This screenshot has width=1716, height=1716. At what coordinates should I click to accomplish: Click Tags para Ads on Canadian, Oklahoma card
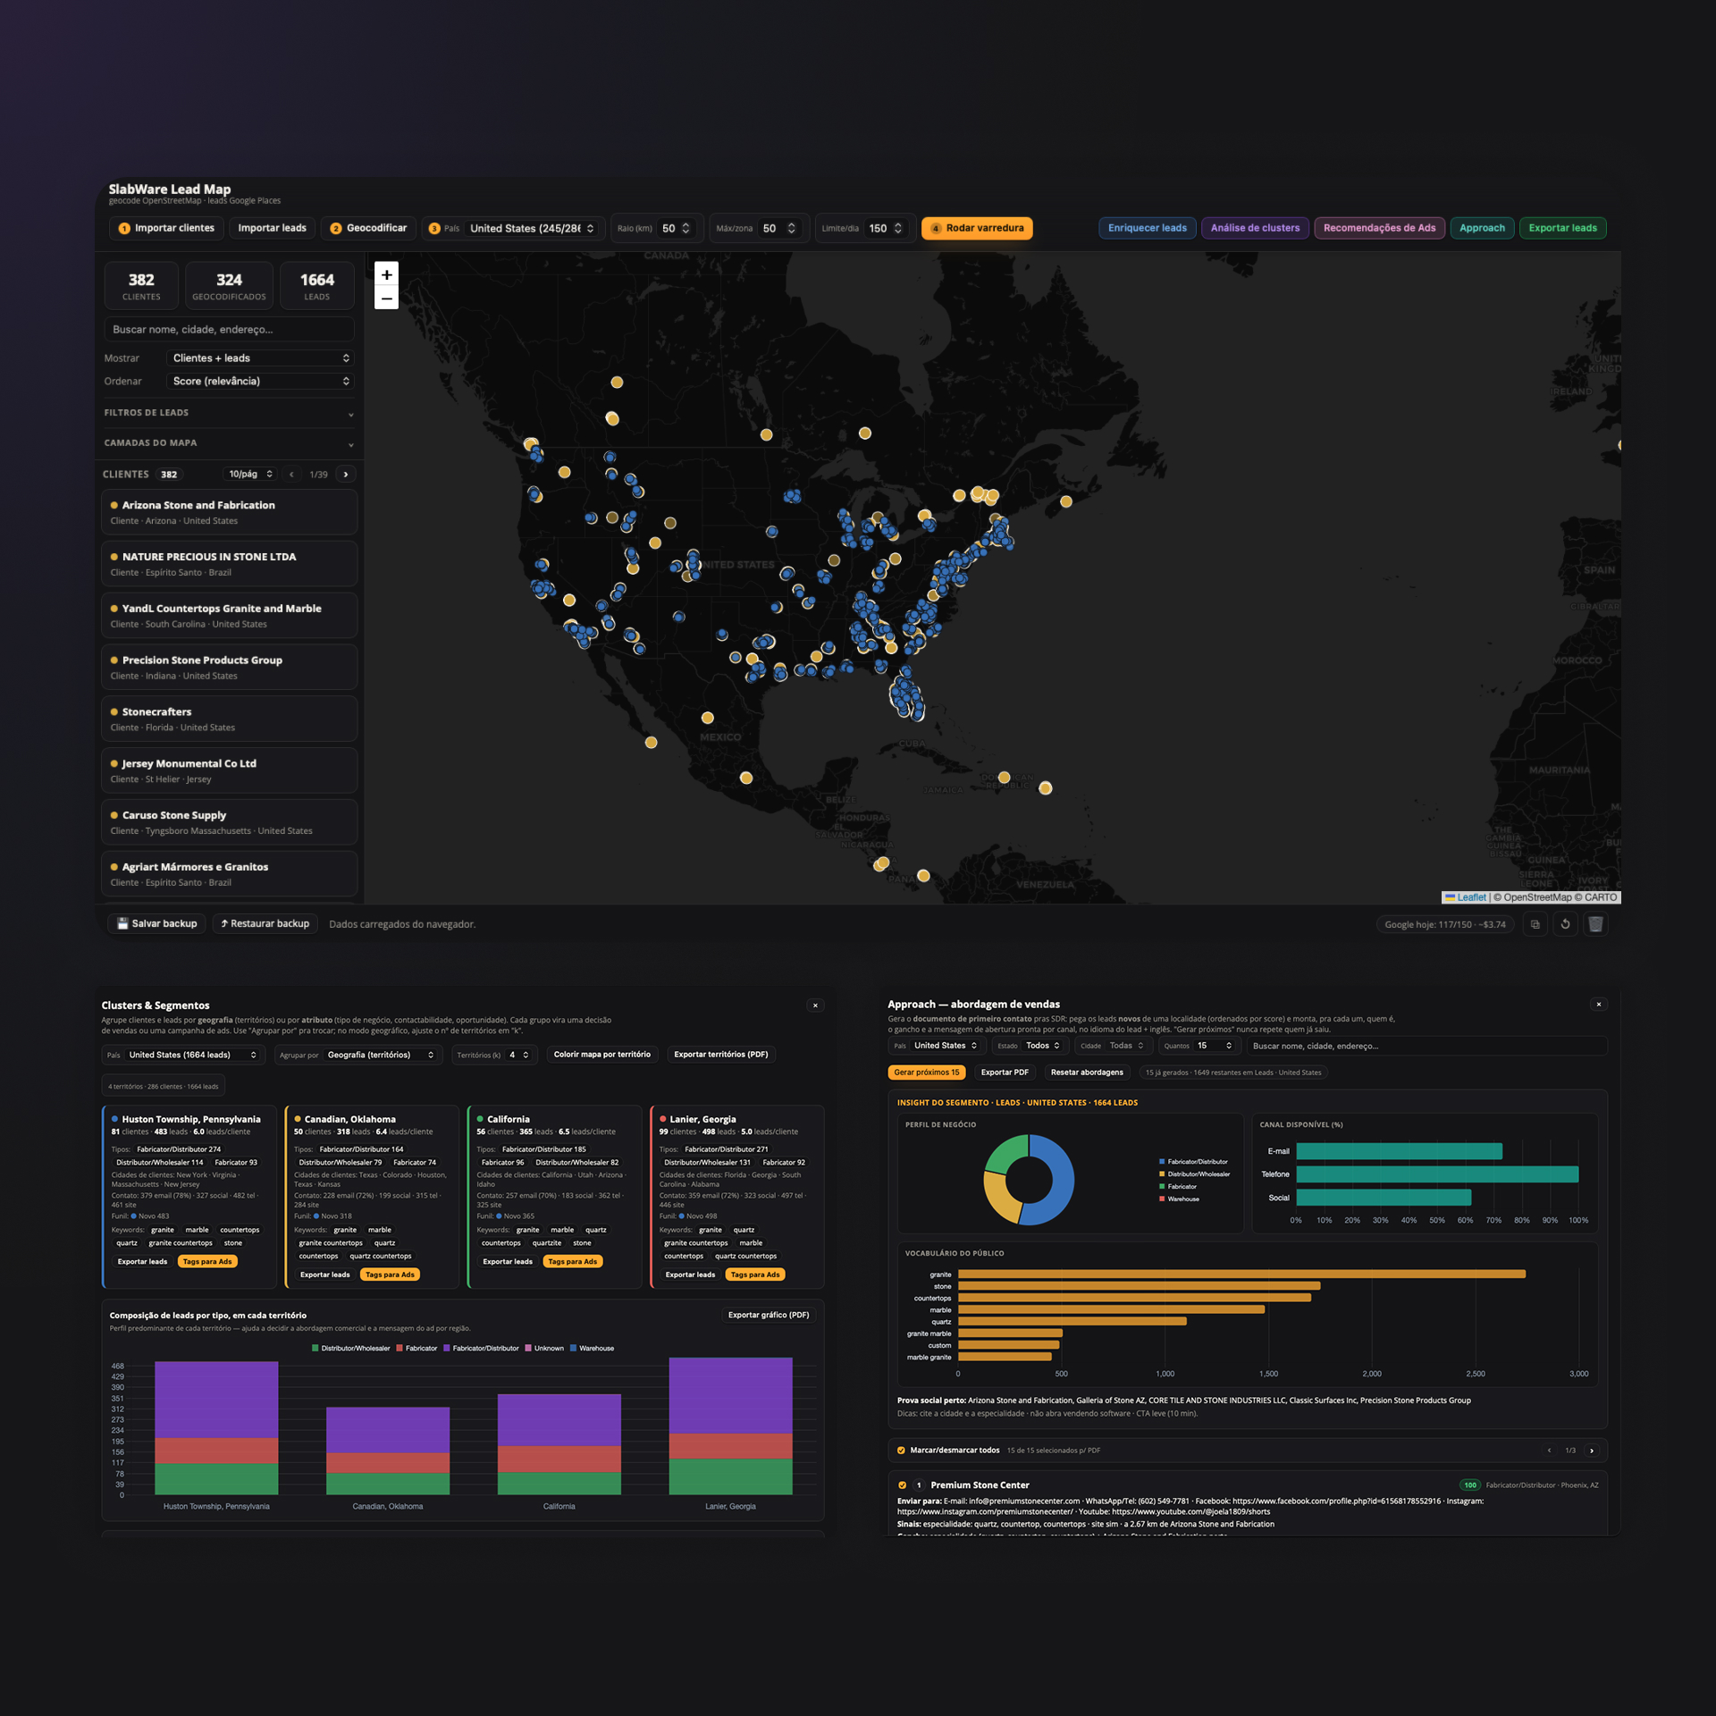pyautogui.click(x=390, y=1274)
